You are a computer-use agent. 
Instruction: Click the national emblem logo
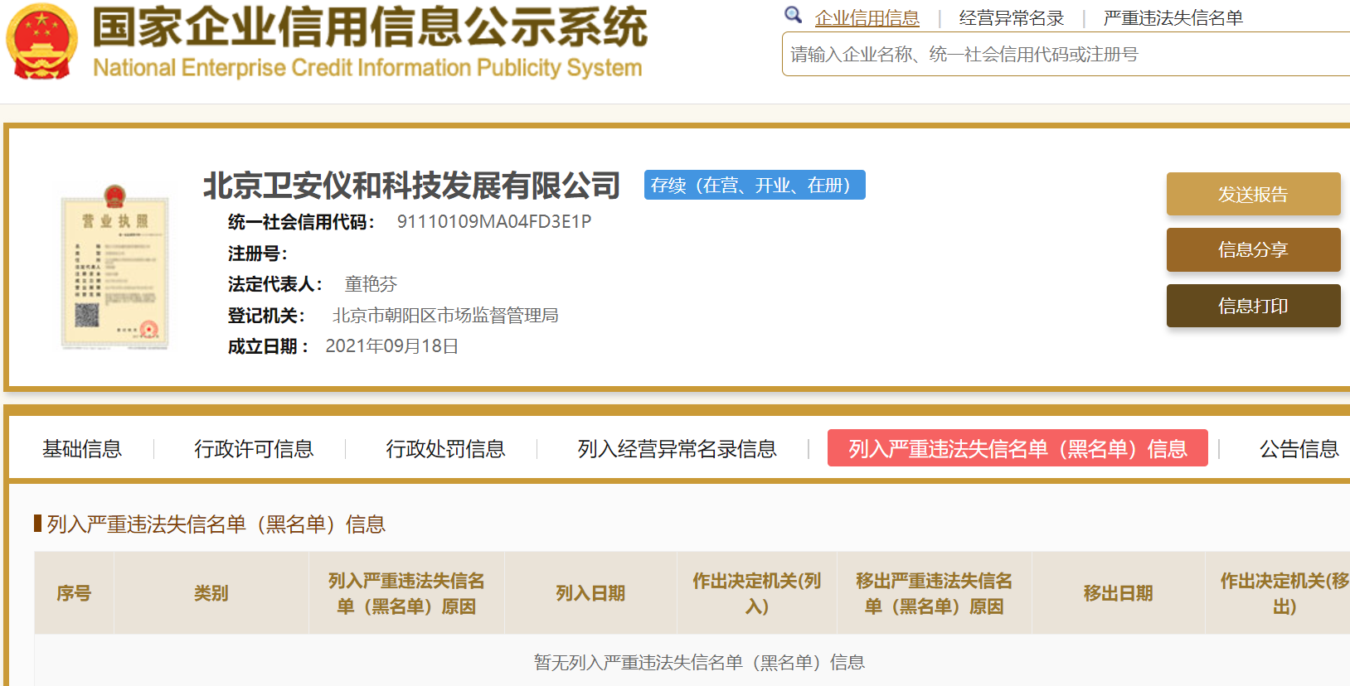[42, 41]
